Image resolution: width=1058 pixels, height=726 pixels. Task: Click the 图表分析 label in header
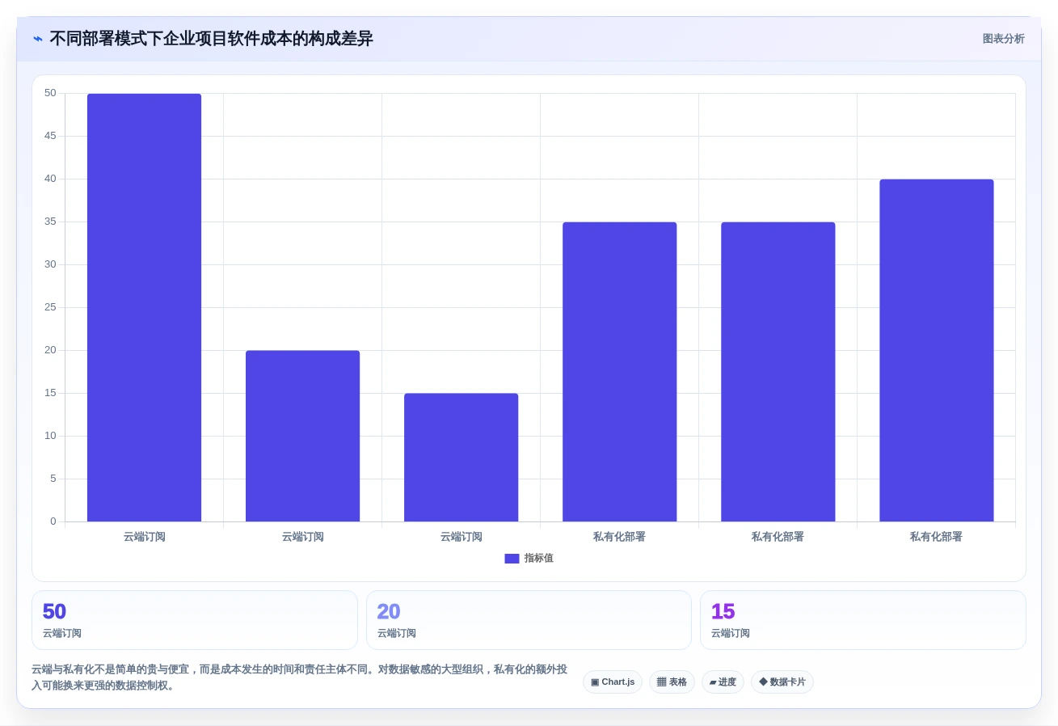[x=1003, y=39]
